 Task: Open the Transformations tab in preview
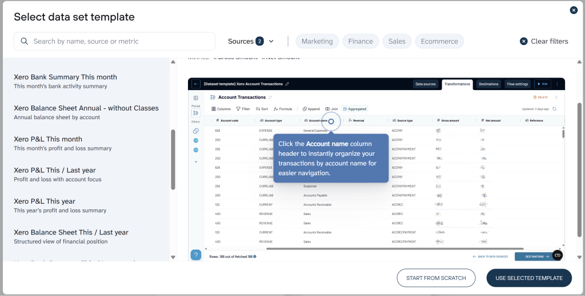coord(457,84)
